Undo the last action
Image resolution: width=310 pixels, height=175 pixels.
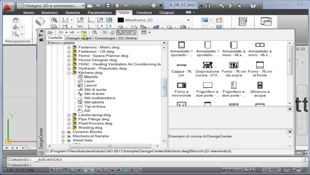[x=126, y=6]
